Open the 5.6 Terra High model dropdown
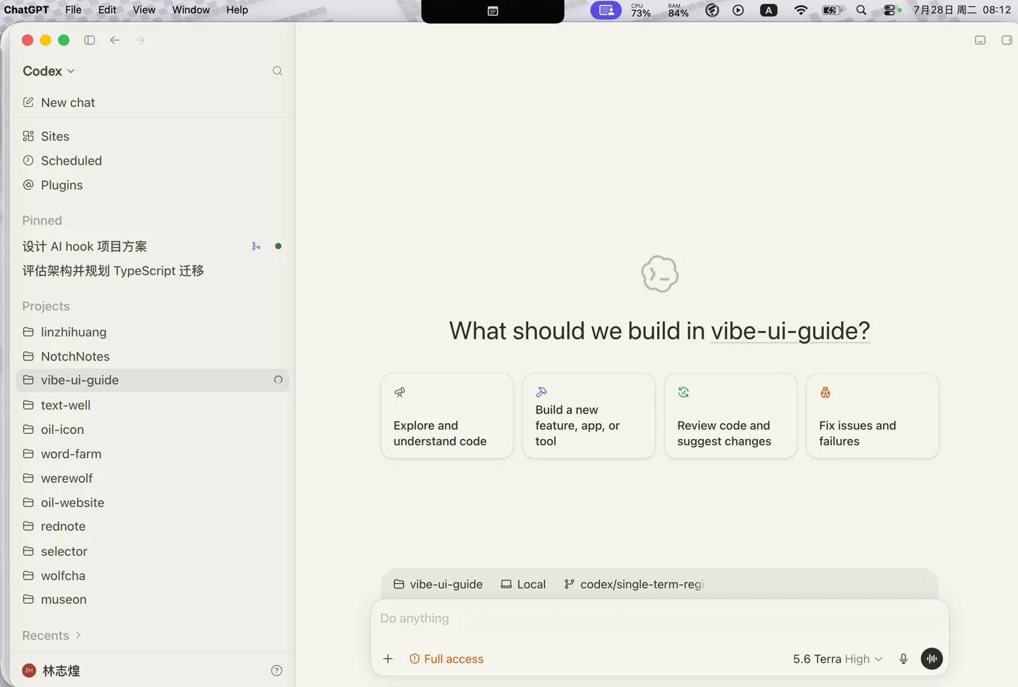Screen dimensions: 1018x687 837,659
